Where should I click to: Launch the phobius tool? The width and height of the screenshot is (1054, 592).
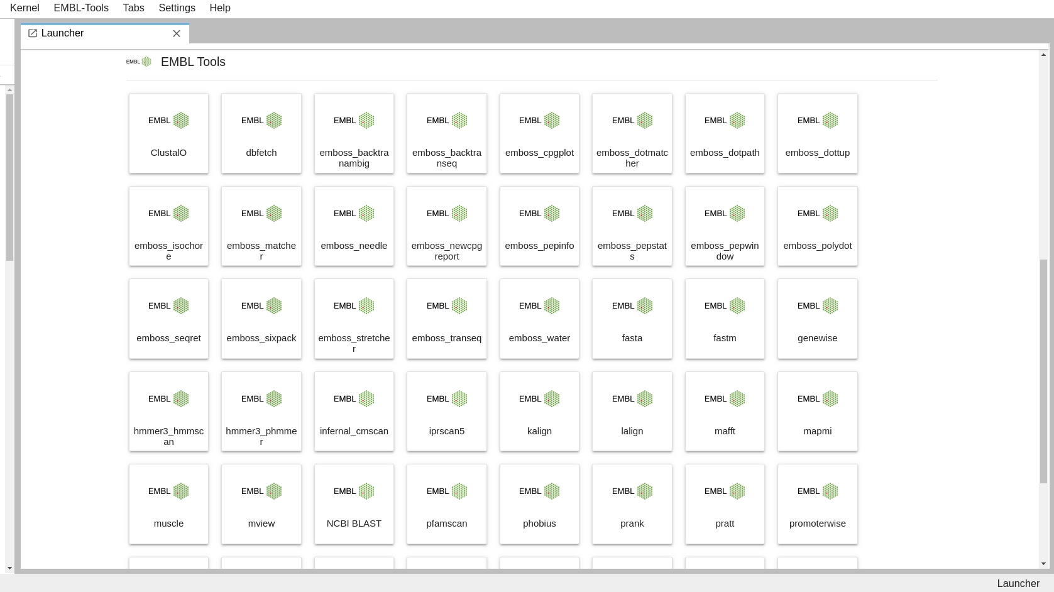(539, 504)
